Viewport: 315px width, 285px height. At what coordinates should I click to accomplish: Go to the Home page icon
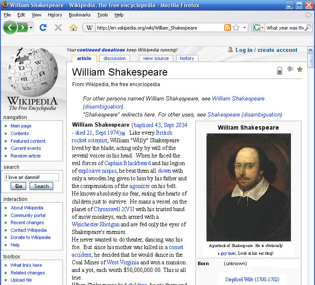click(x=73, y=27)
